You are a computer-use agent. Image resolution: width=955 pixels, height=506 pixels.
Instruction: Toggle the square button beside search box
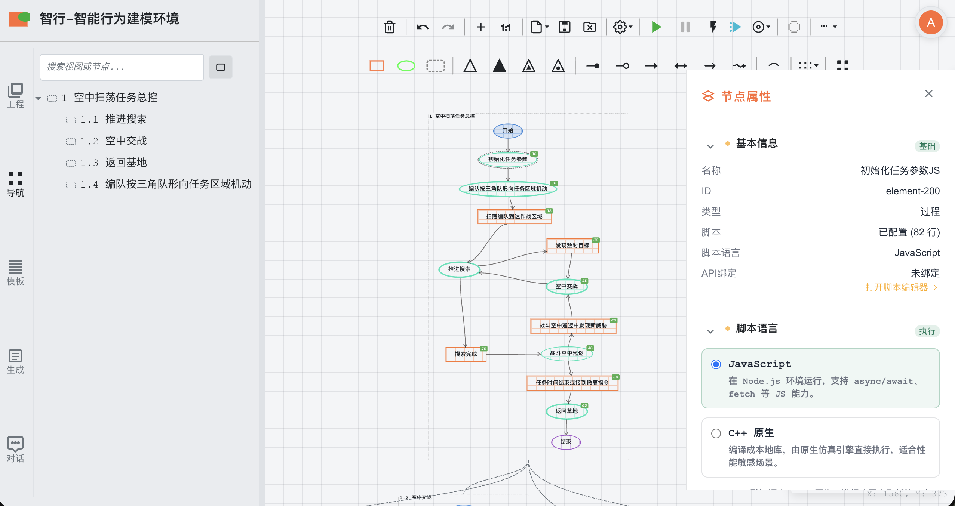[x=220, y=67]
